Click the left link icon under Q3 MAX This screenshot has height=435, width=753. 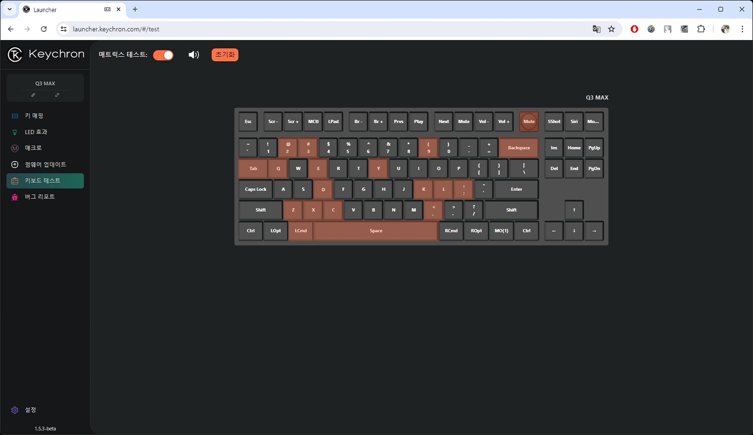click(33, 95)
